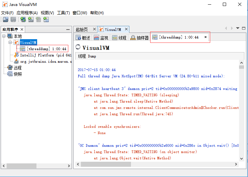Select the IntelliJ Platform tree item
Screen dimensions: 248x177
coord(46,55)
